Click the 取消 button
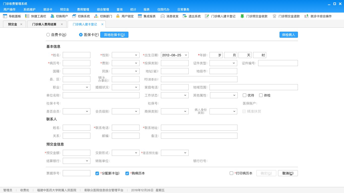The image size is (344, 193). point(288,173)
